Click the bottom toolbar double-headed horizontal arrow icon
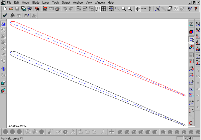This screenshot has width=201, height=140. tap(111, 132)
